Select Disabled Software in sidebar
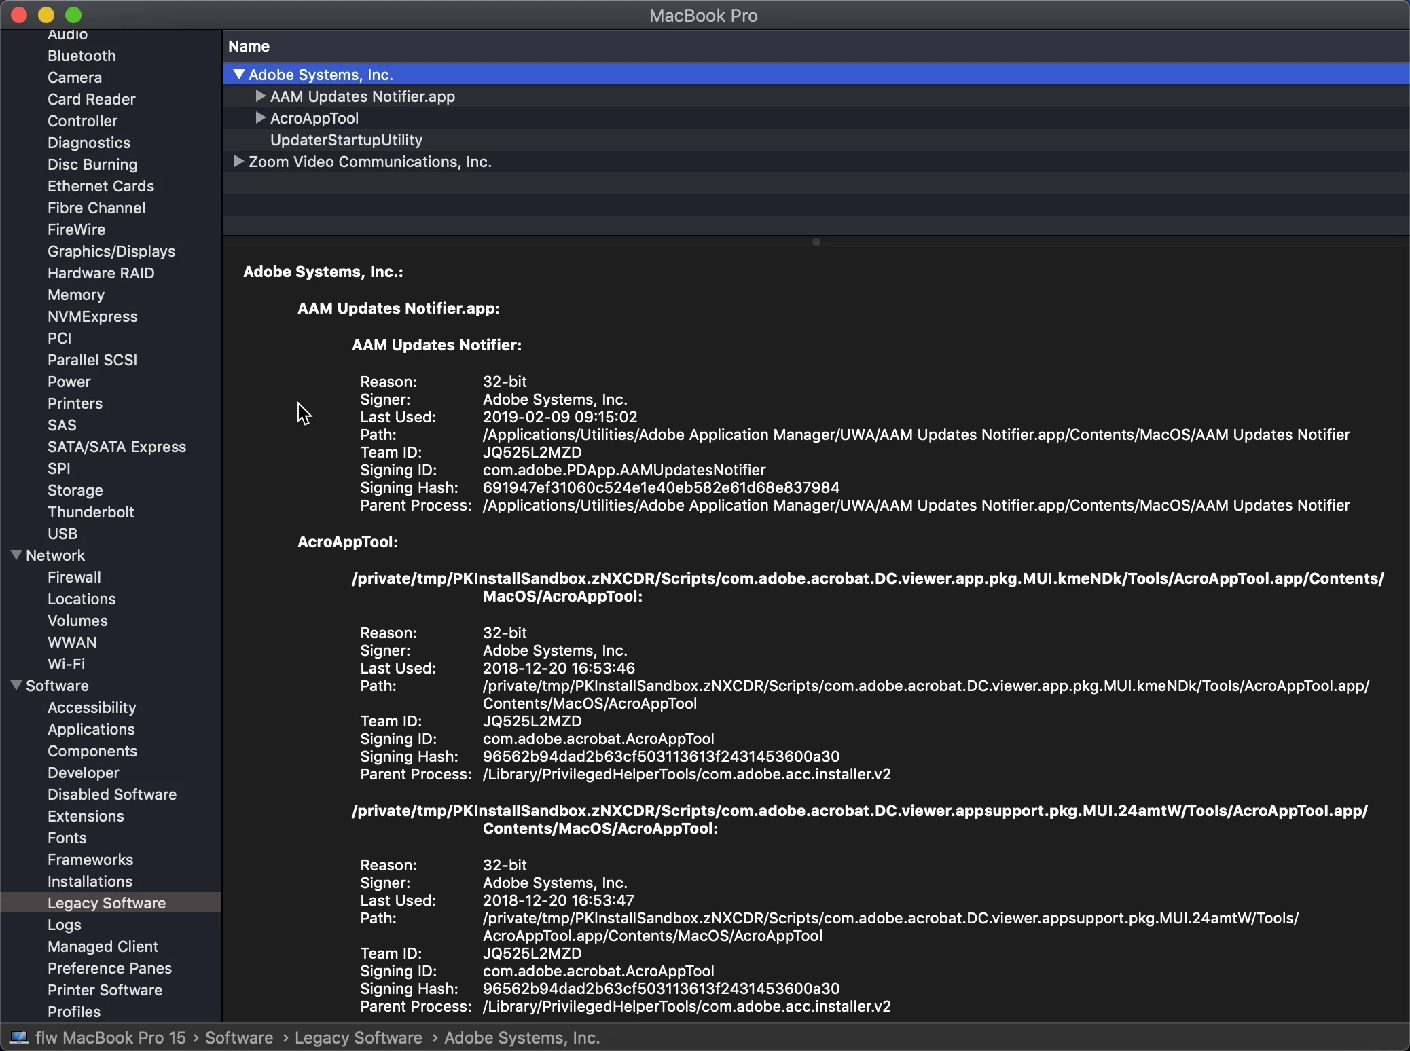 (112, 794)
